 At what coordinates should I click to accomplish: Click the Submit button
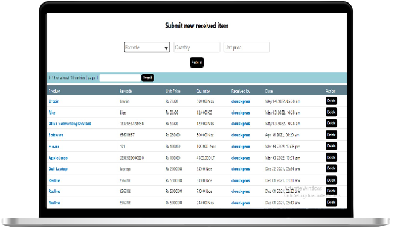(x=197, y=63)
